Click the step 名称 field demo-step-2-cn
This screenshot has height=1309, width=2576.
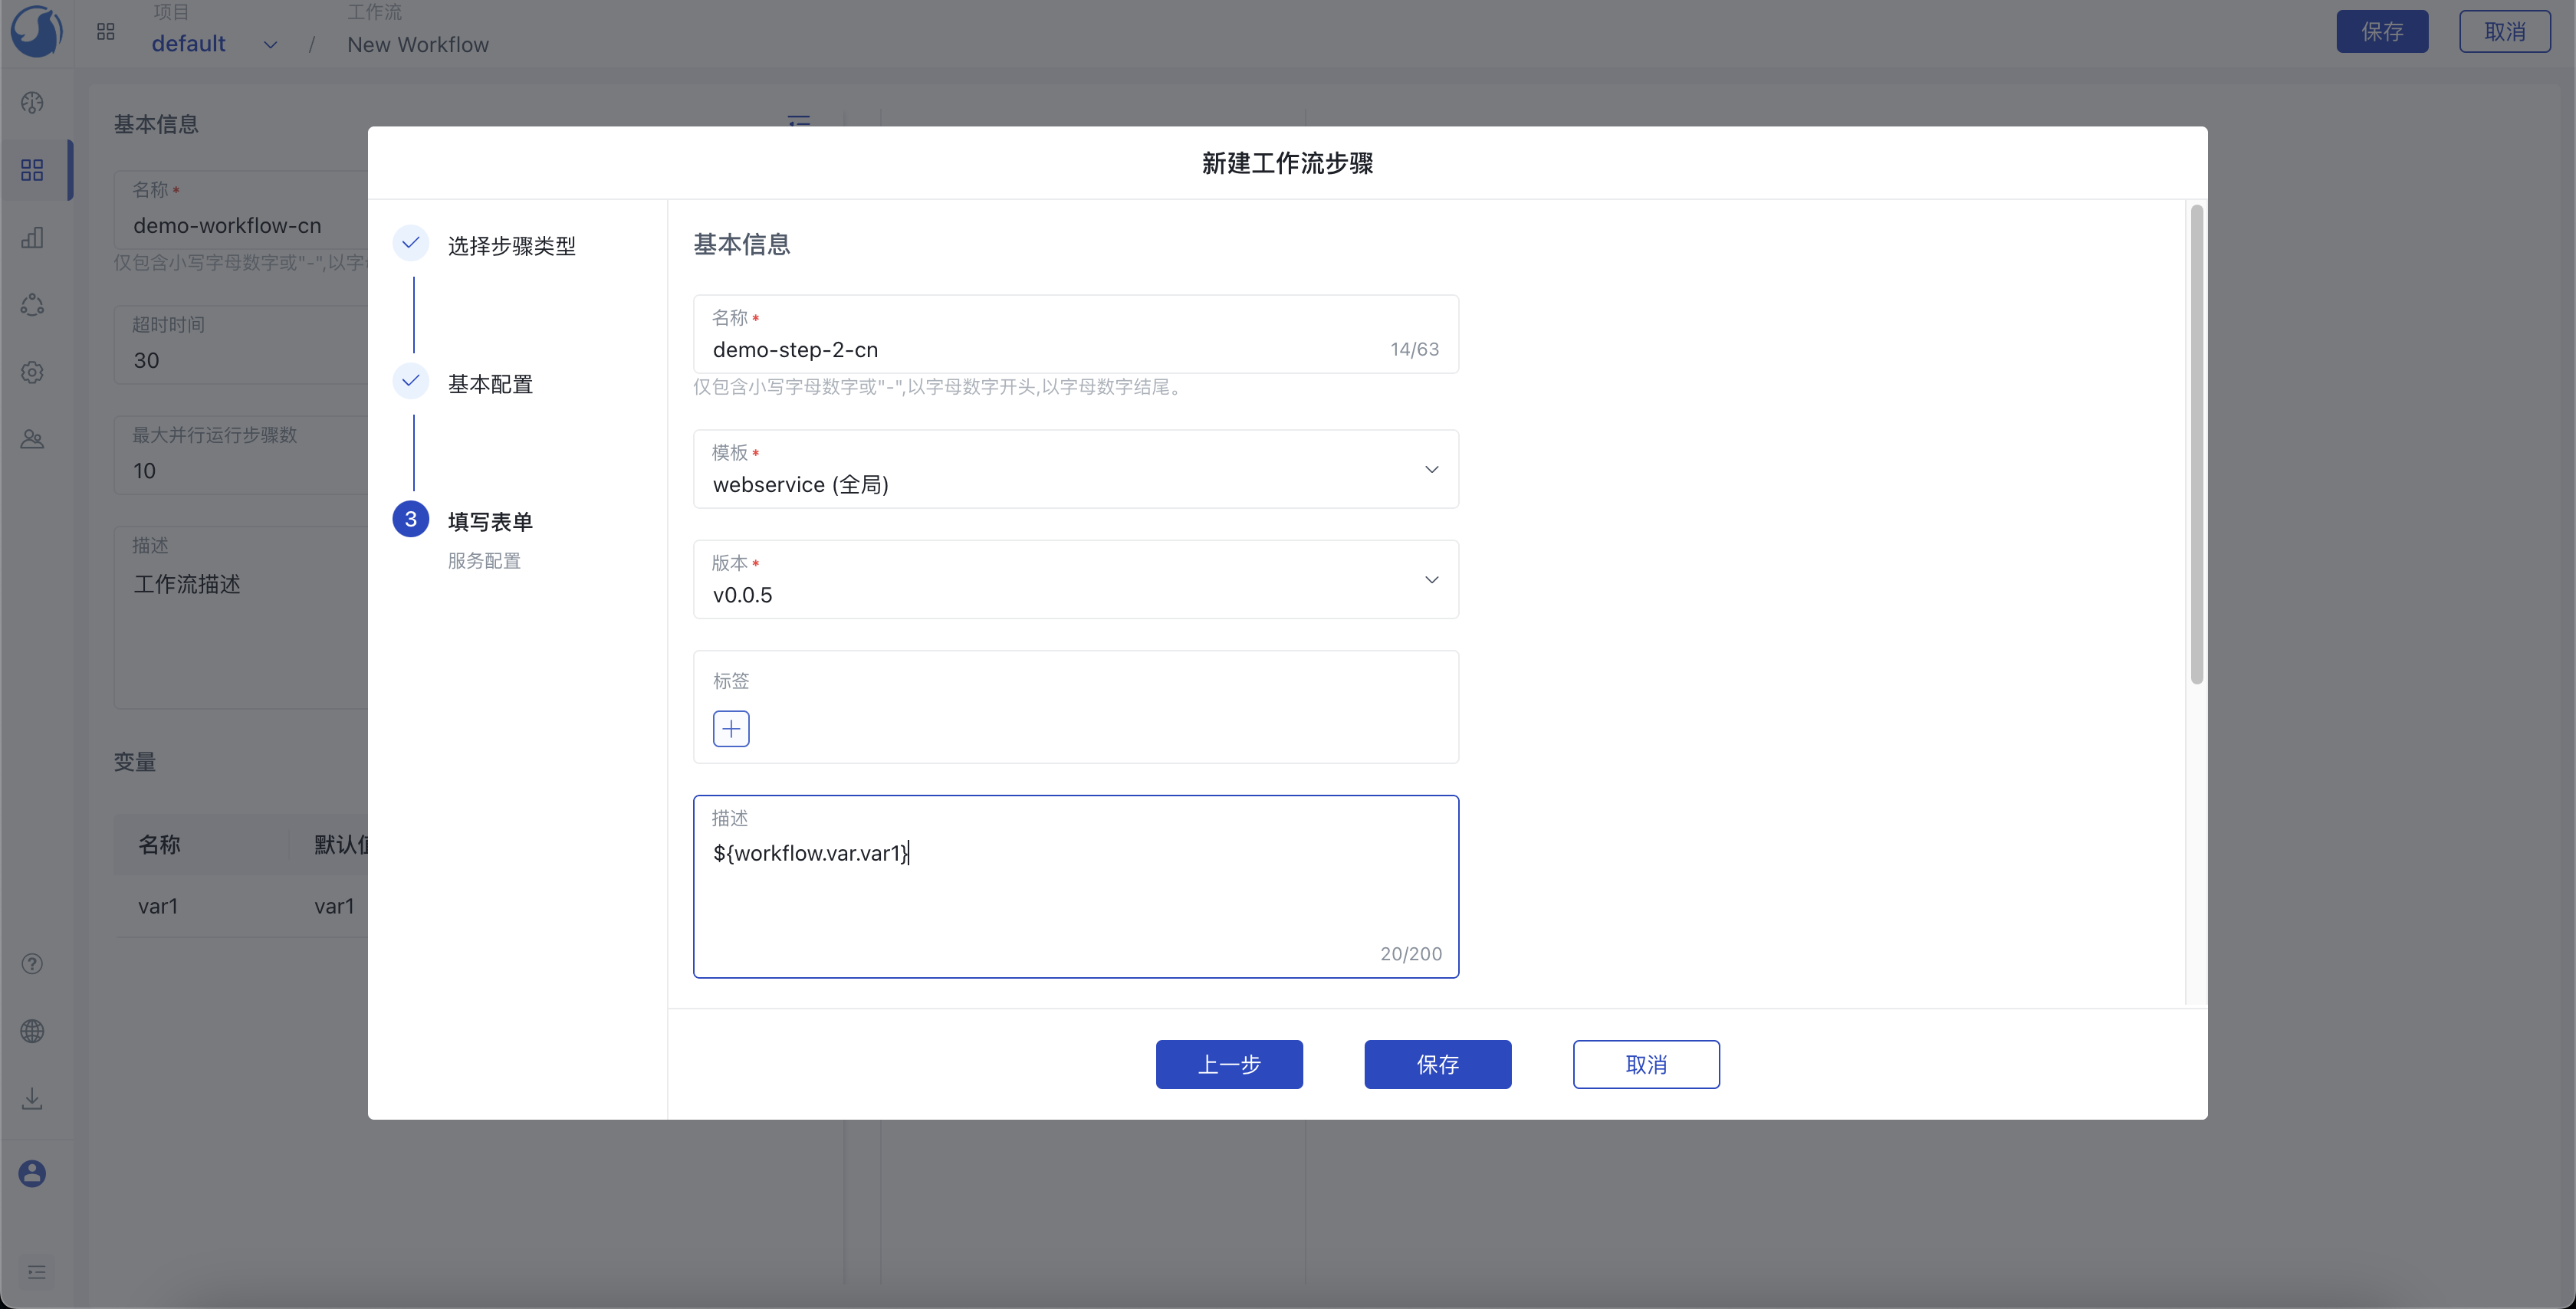[1076, 334]
